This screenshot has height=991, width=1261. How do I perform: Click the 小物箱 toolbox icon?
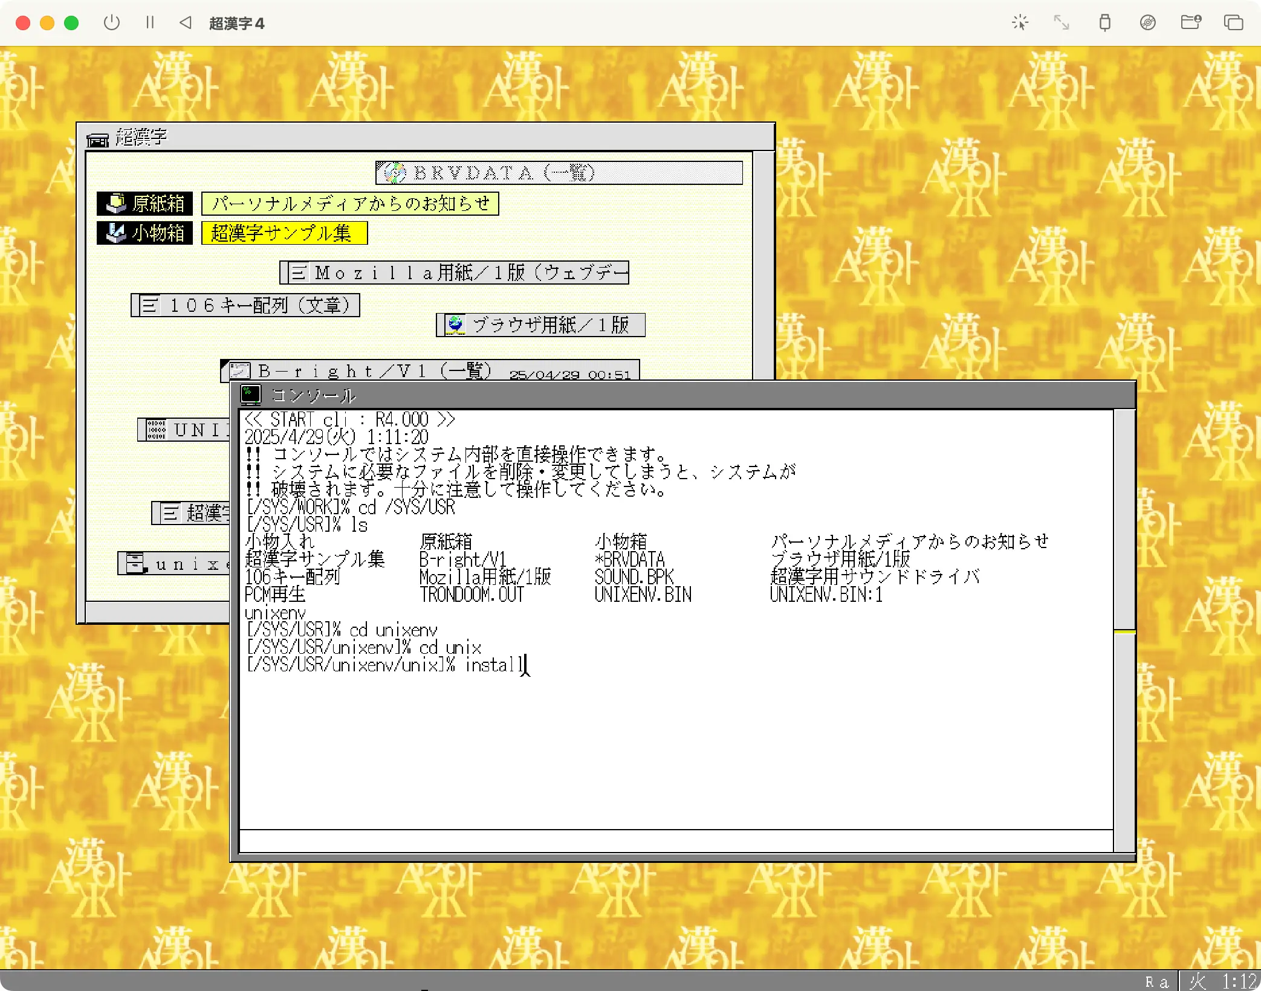pos(115,233)
